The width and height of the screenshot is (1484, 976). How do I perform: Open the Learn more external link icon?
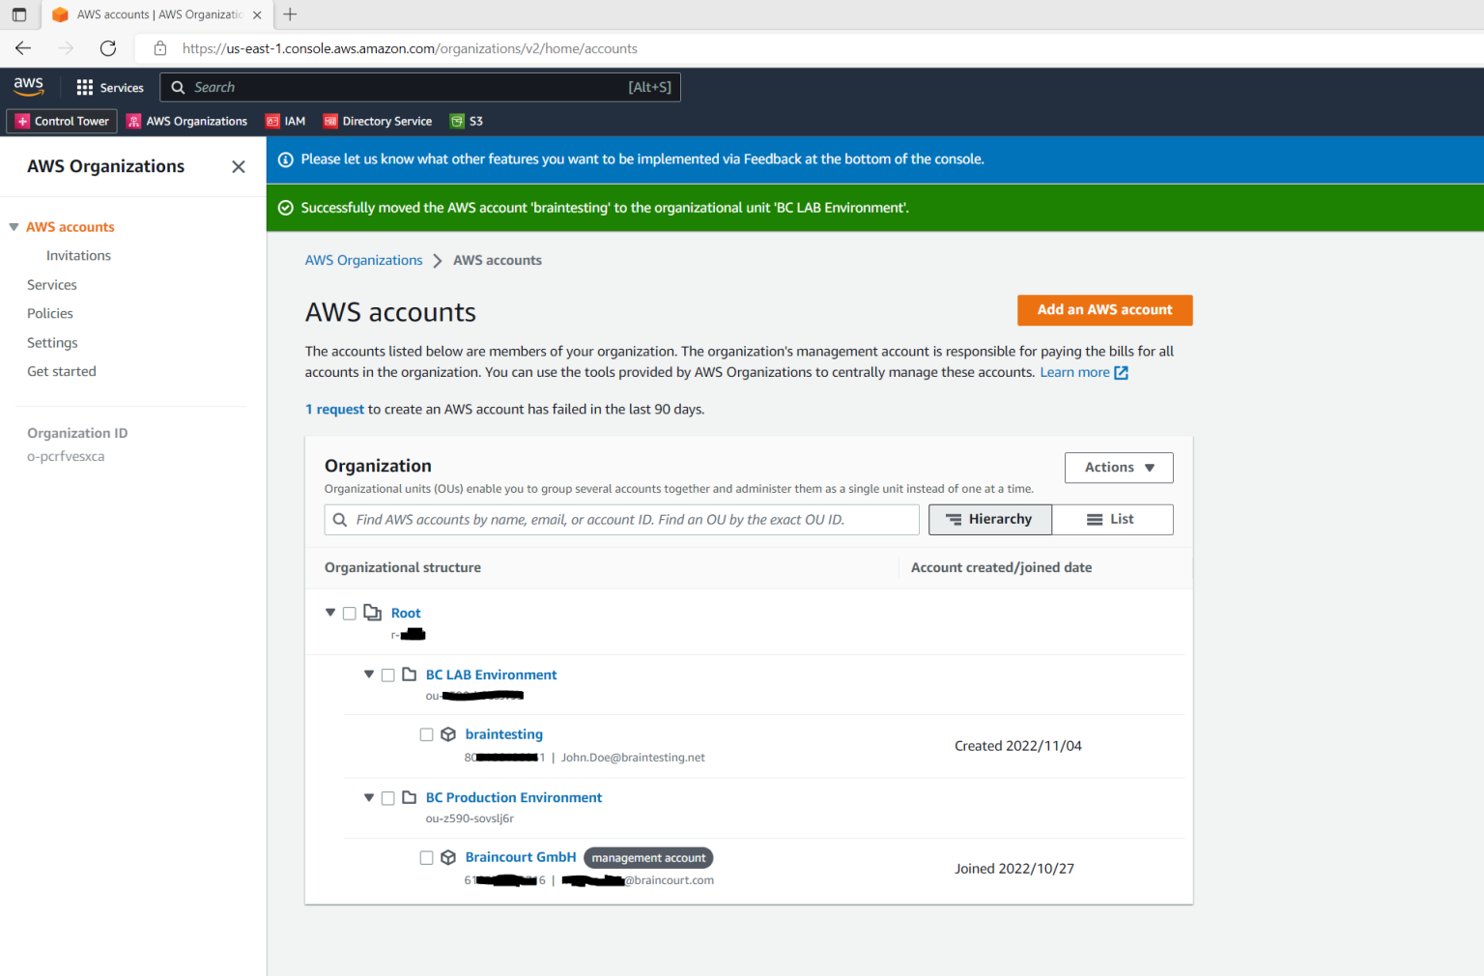[1121, 372]
